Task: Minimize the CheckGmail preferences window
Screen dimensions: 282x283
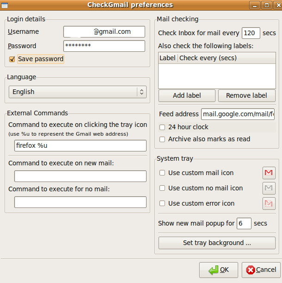Action: (255, 5)
